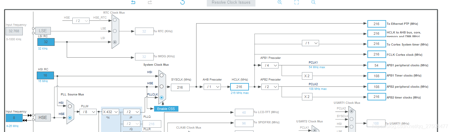Click the LSE oscillator block
Viewport: 451px width, 132px height.
point(43,31)
